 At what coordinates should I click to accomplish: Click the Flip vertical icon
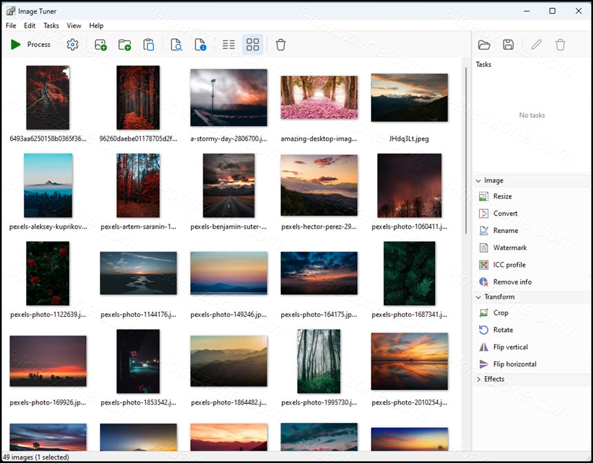(483, 347)
